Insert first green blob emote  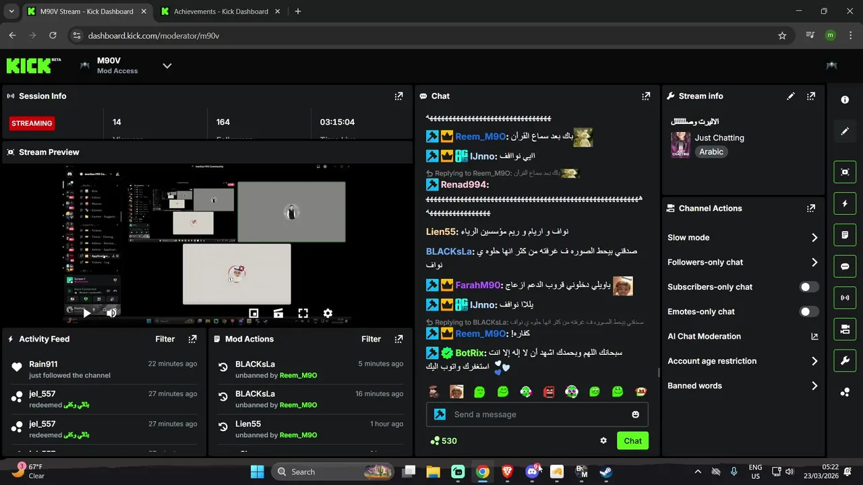coord(479,391)
